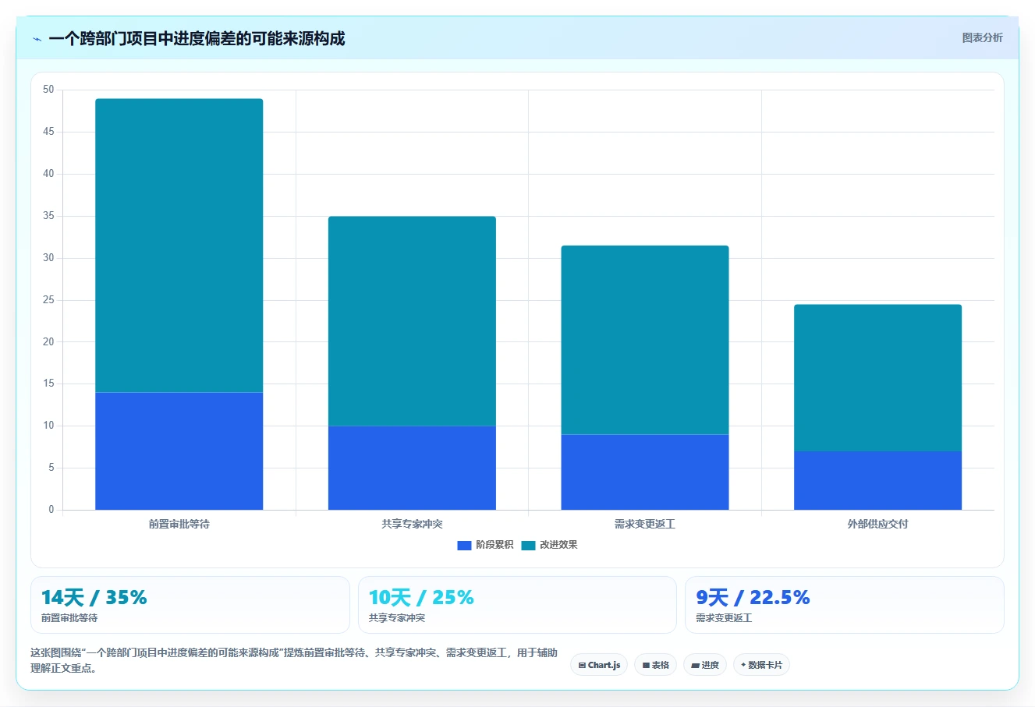
Task: Click the description paragraph below the cards
Action: click(294, 660)
